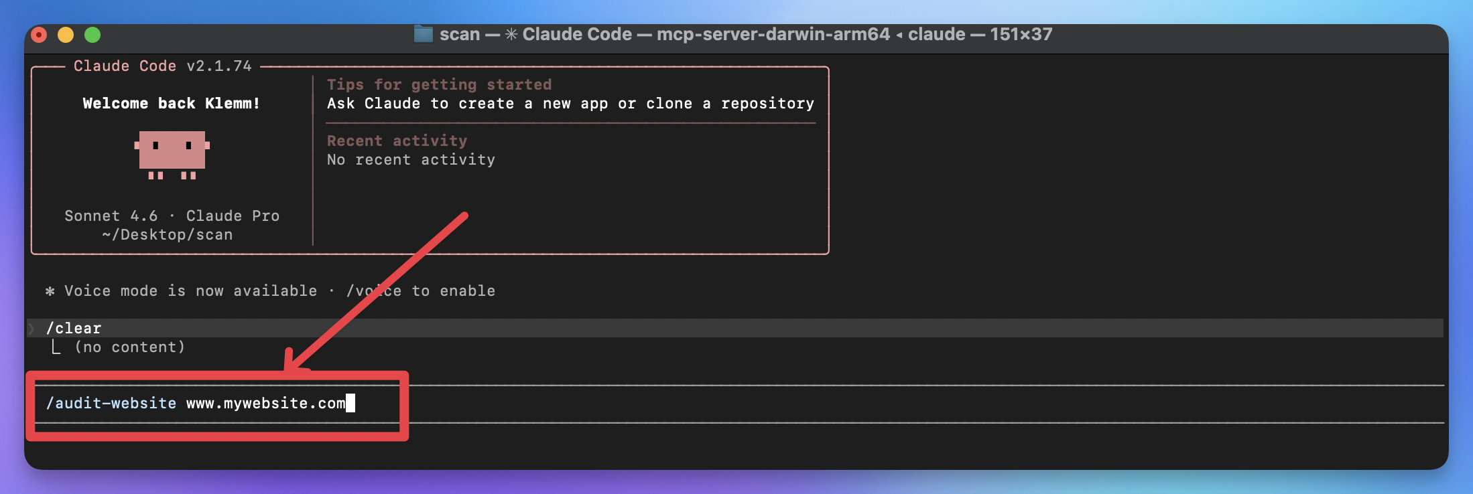This screenshot has width=1473, height=494.
Task: Click the yellow minimize window button
Action: (66, 35)
